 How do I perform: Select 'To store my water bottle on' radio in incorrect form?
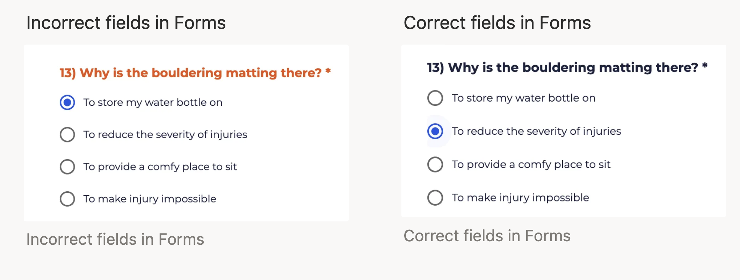pyautogui.click(x=67, y=103)
